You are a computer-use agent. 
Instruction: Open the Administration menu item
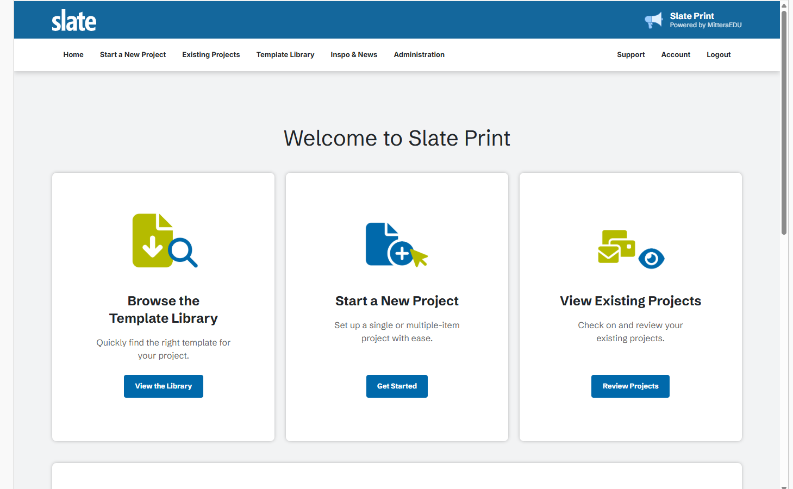point(419,55)
